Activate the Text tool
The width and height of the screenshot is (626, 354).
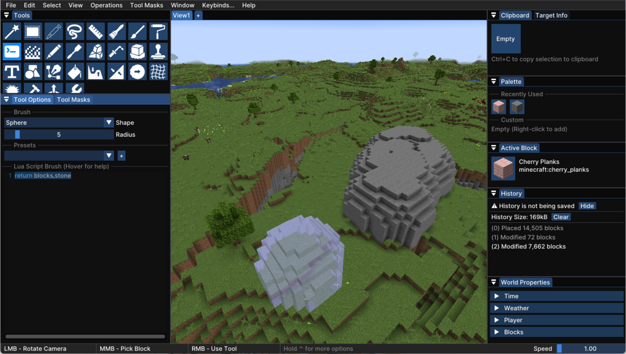[11, 72]
